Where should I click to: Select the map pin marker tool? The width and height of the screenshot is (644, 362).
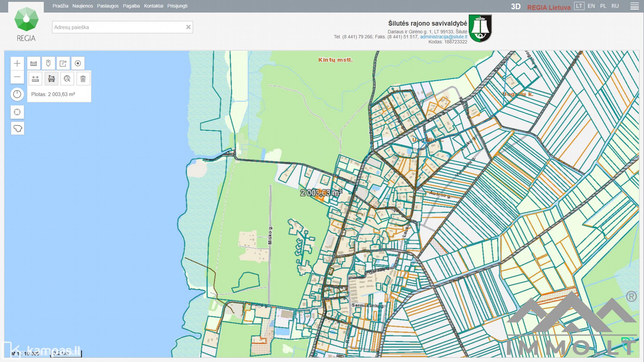[x=48, y=63]
